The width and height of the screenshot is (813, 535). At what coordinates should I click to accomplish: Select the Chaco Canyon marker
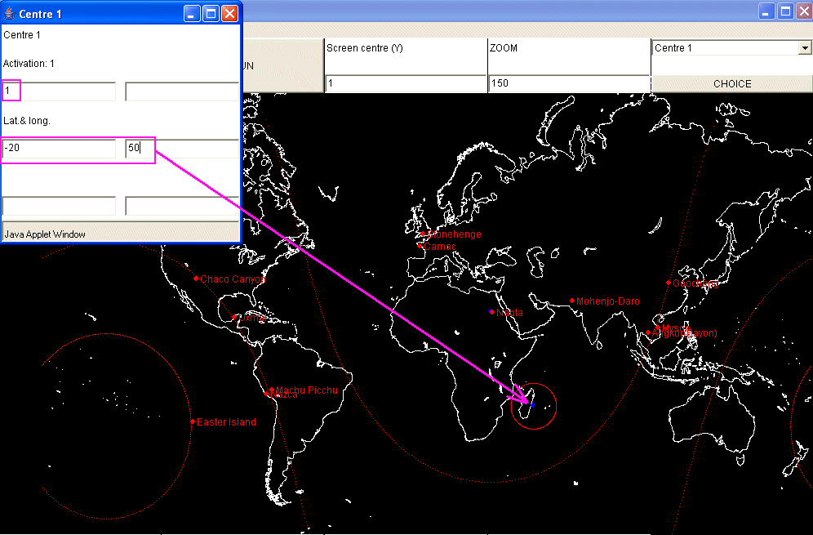(x=196, y=279)
